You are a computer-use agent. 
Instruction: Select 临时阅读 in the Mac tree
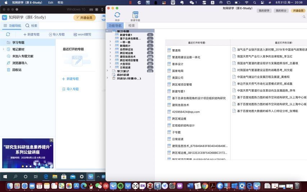click(123, 75)
